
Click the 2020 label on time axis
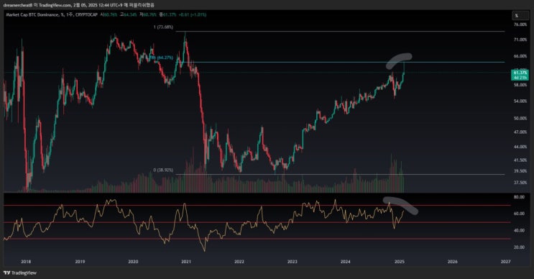(133, 262)
